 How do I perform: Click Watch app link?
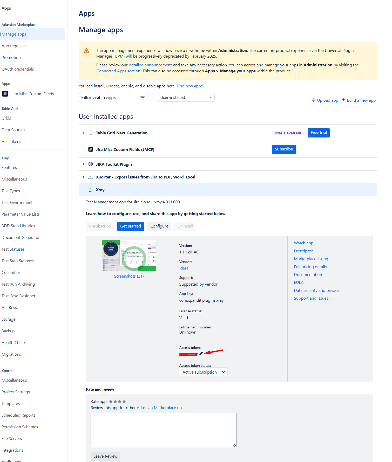303,243
